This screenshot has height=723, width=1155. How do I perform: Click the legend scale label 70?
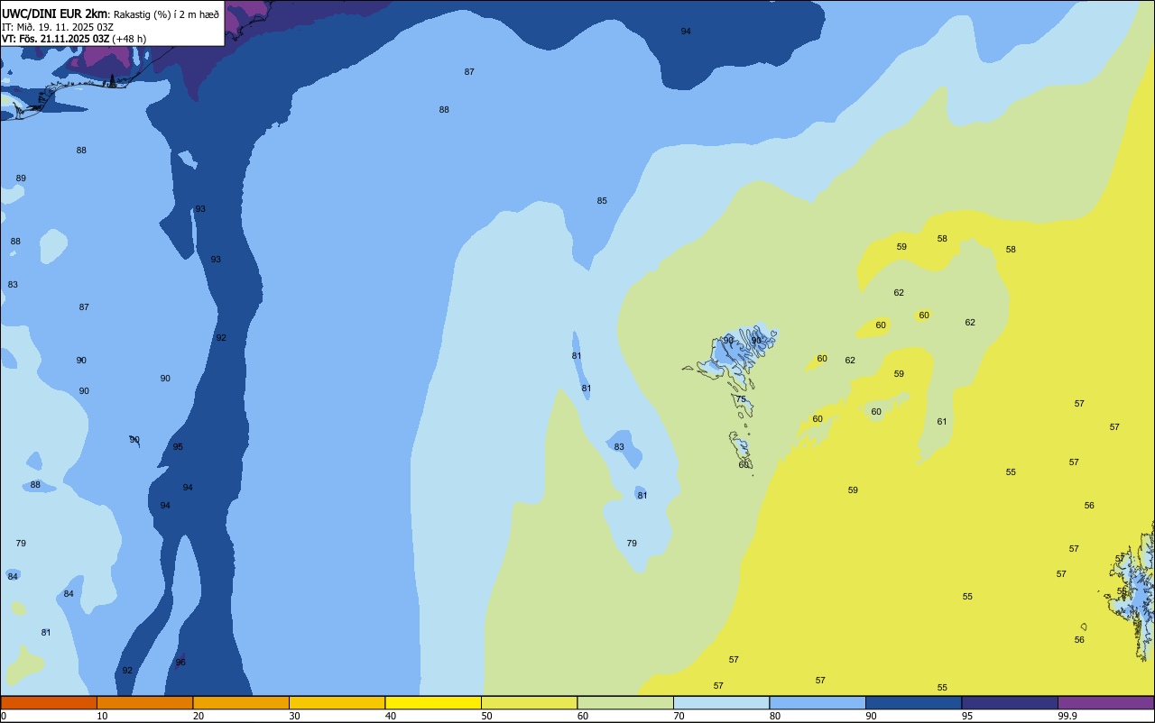[x=679, y=716]
